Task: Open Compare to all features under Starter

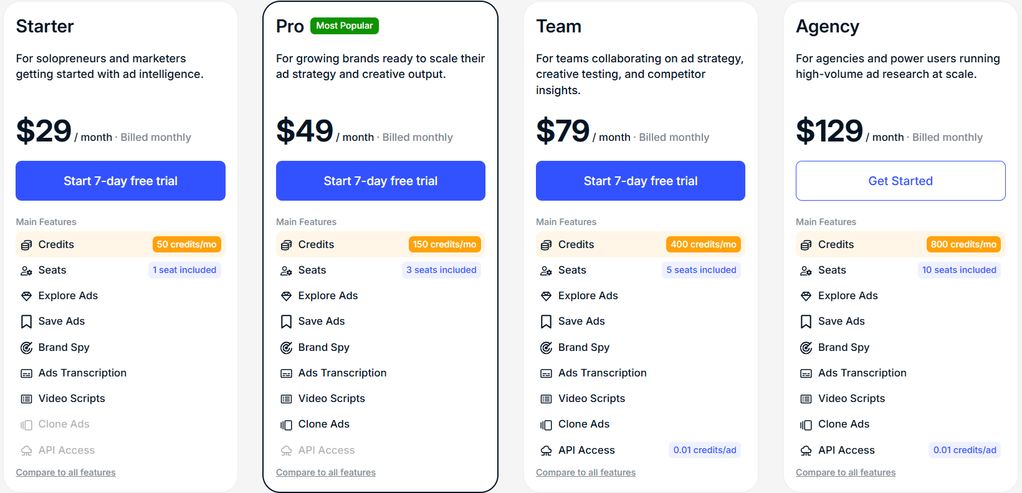Action: [65, 472]
